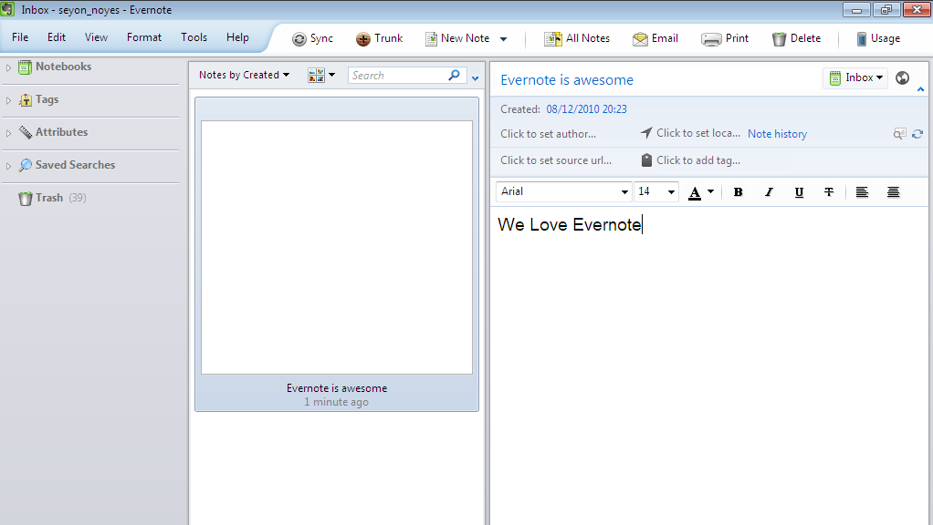Click to set source url field
Viewport: 933px width, 525px height.
(556, 160)
